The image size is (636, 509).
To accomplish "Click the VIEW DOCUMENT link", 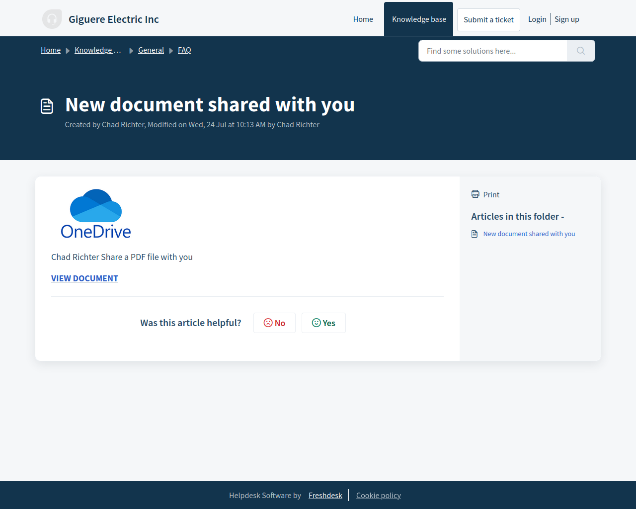I will tap(84, 278).
